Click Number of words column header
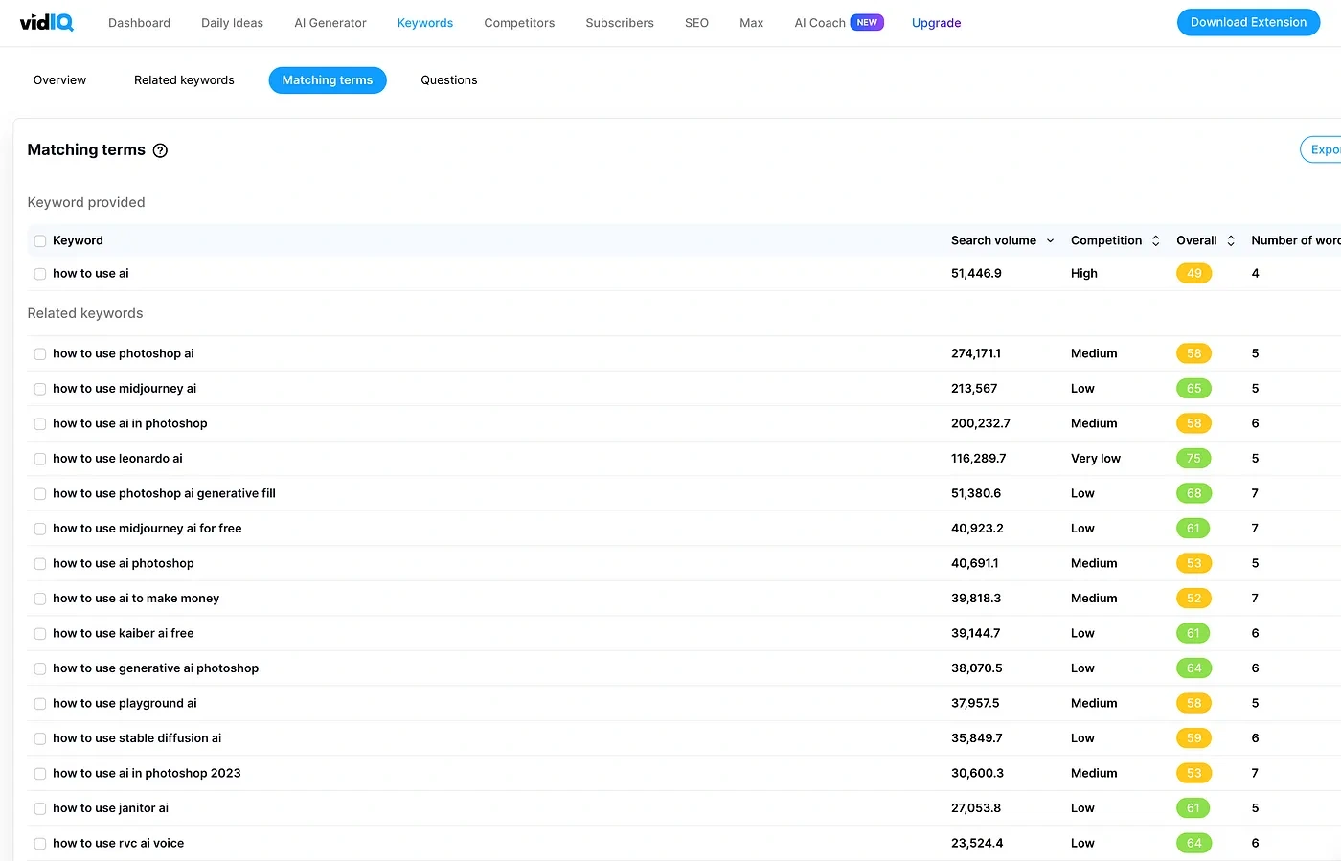This screenshot has width=1341, height=861. coord(1295,240)
